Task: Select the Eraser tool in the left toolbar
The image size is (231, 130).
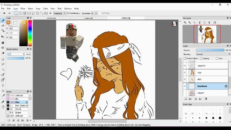Action: [3, 26]
